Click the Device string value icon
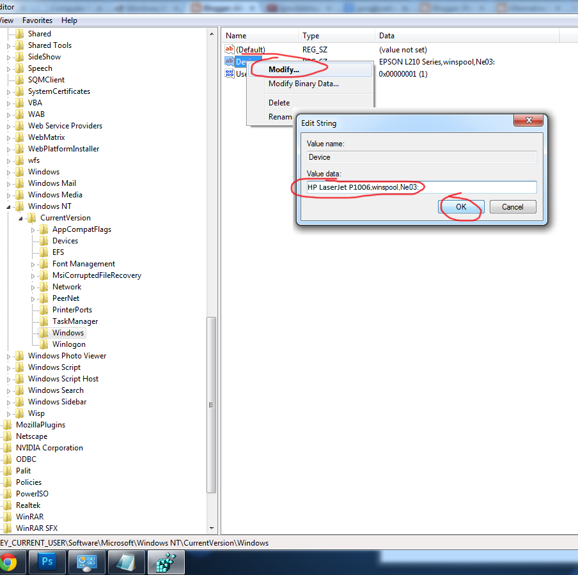 click(x=230, y=61)
